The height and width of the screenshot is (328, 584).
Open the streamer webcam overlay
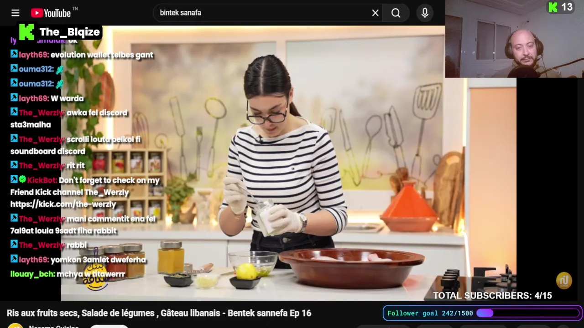click(x=514, y=39)
